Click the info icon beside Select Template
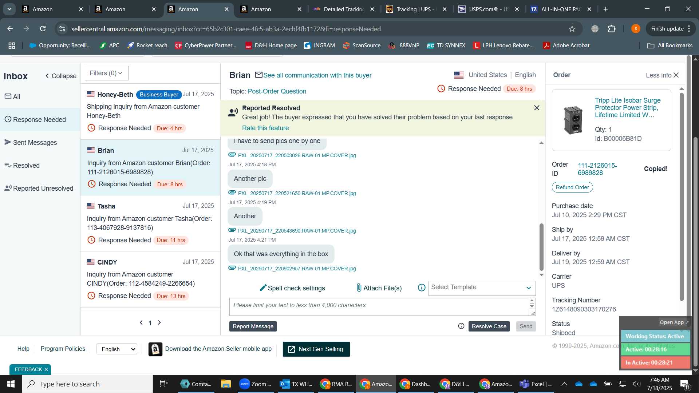The image size is (699, 393). [x=422, y=288]
